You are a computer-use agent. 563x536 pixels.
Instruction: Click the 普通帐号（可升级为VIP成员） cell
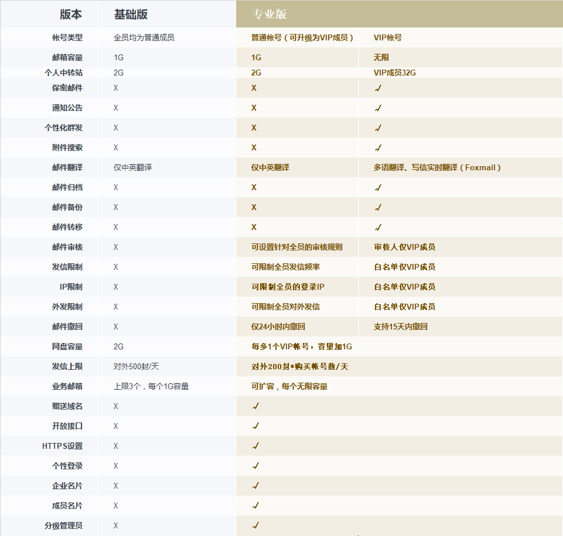click(x=302, y=37)
